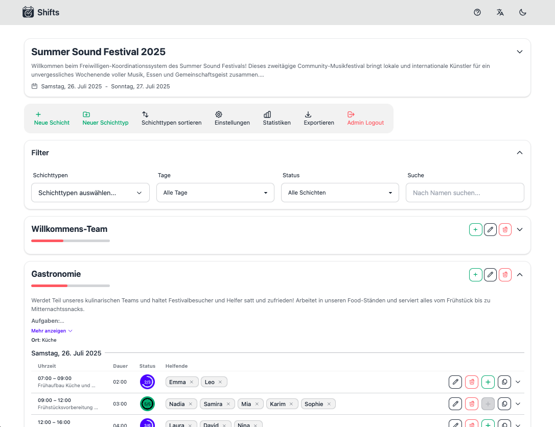Click the Mehr anzeigen link
The height and width of the screenshot is (427, 555).
click(52, 331)
